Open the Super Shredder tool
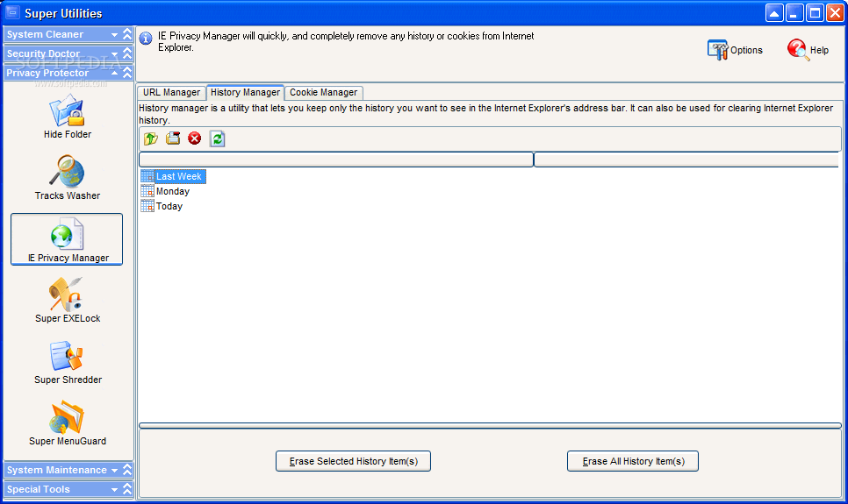Viewport: 848px width, 504px height. tap(68, 363)
